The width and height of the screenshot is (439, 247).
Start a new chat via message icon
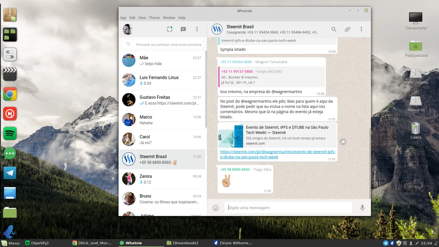(x=183, y=29)
